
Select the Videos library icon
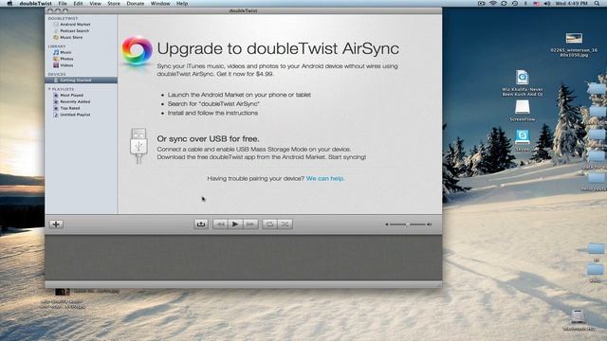[x=56, y=65]
